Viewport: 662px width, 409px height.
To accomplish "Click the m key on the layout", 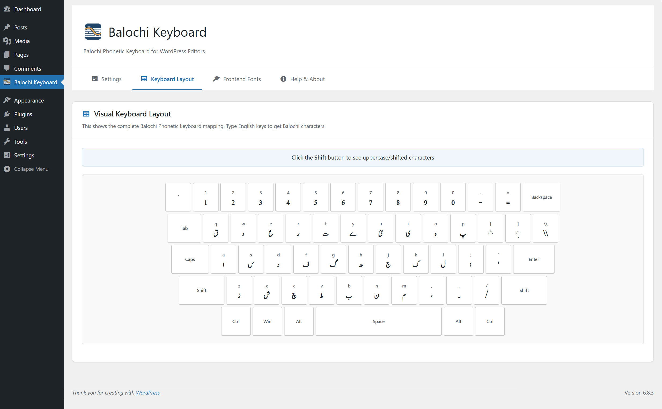I will pyautogui.click(x=404, y=290).
